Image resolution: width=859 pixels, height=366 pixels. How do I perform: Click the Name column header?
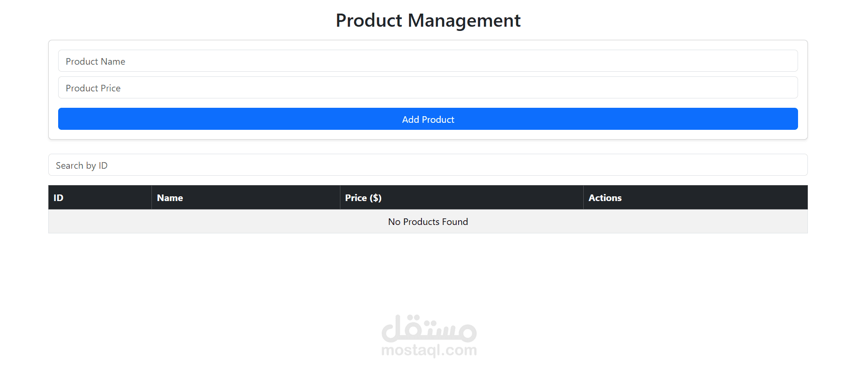[170, 198]
